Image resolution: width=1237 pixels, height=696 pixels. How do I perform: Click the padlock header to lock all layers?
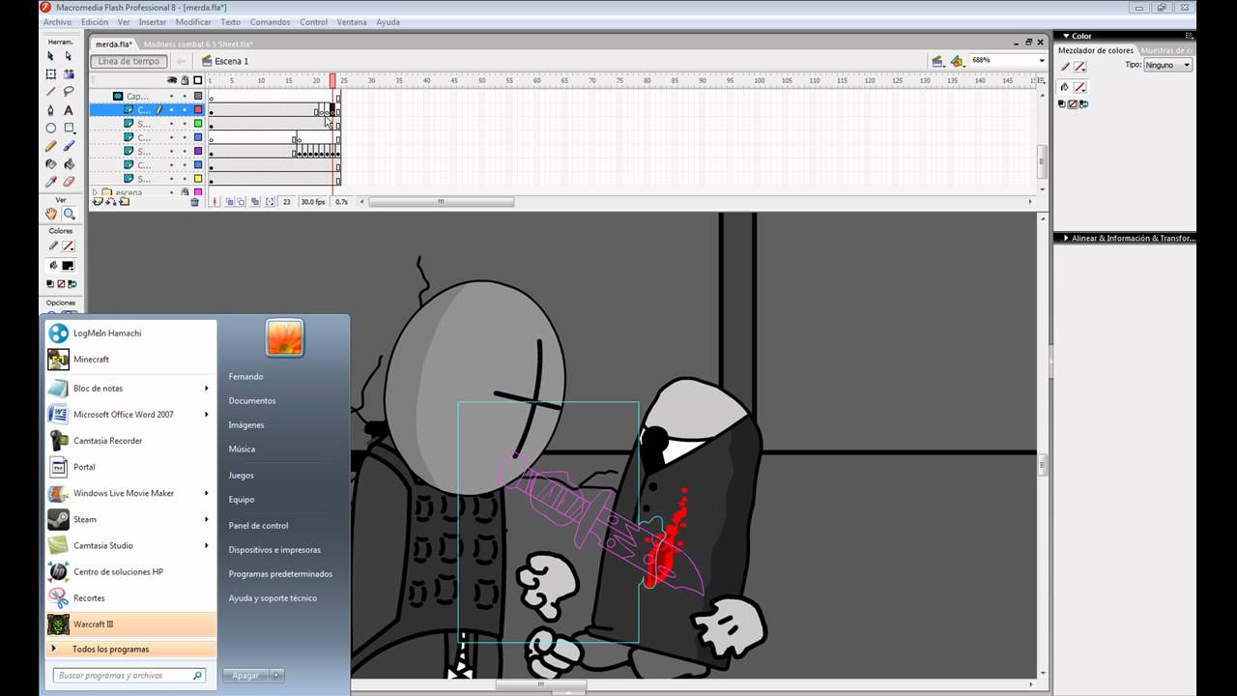click(186, 80)
